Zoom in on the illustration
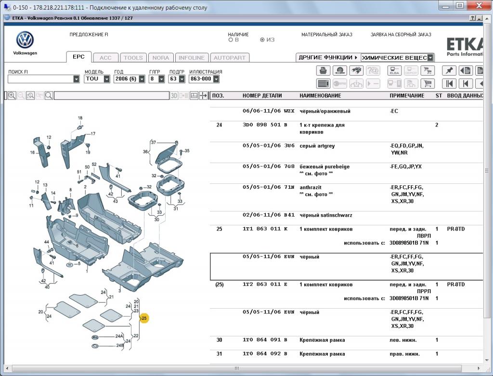 12,96
